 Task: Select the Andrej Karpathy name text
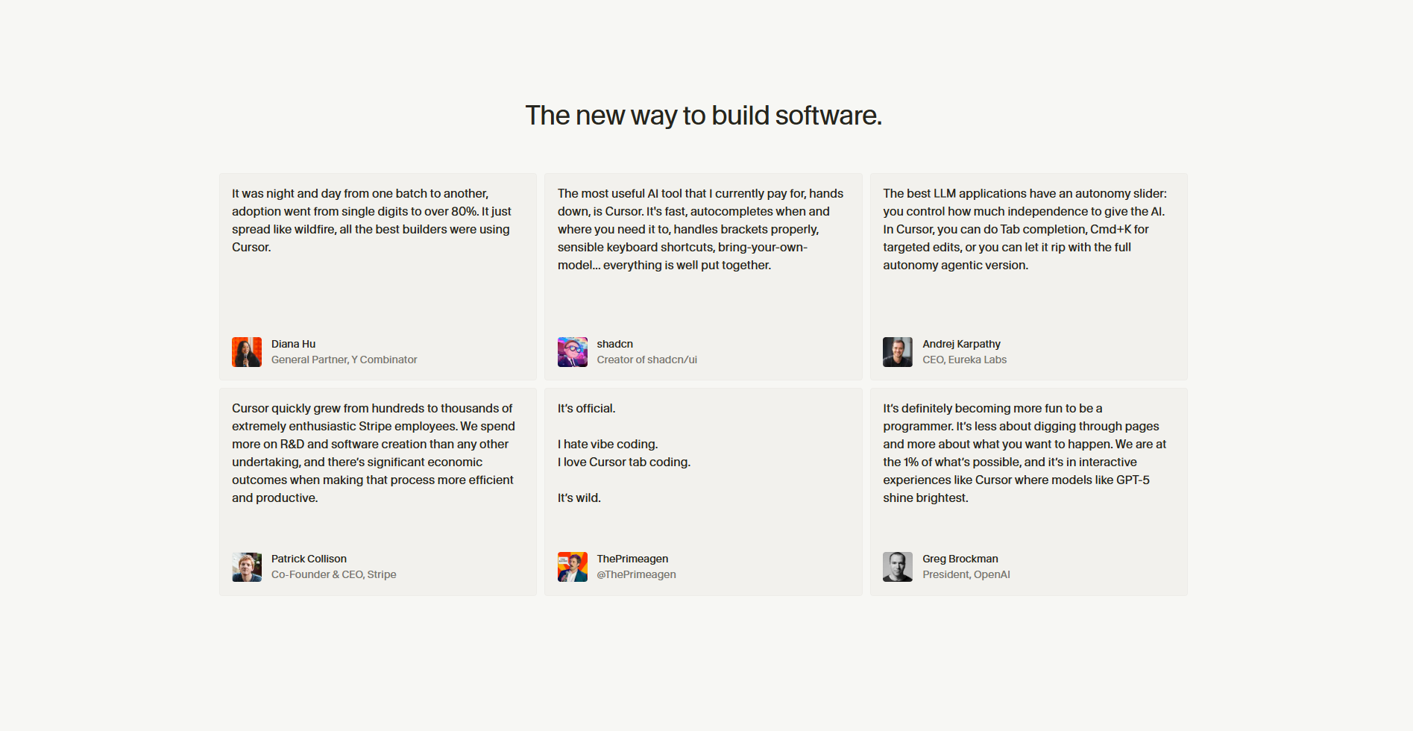click(x=961, y=344)
